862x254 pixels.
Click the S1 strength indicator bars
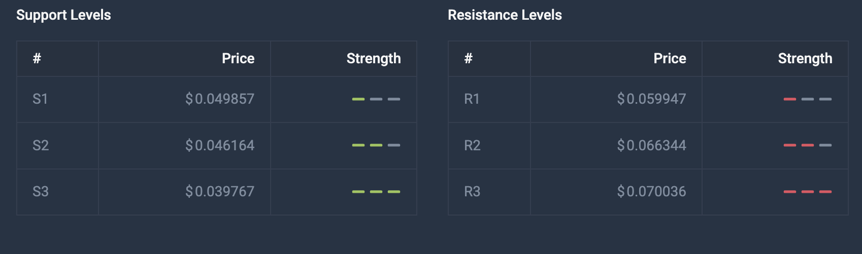coord(376,99)
